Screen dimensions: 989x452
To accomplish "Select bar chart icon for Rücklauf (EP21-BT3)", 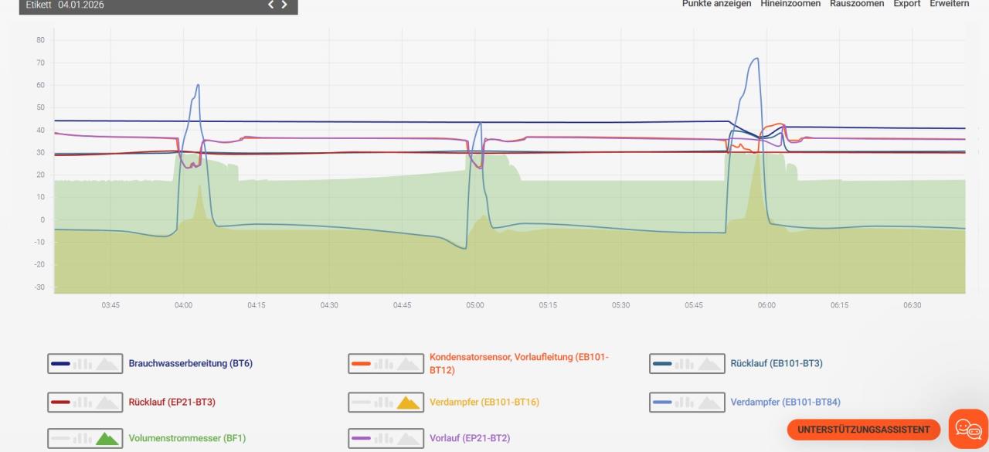I will coord(83,403).
